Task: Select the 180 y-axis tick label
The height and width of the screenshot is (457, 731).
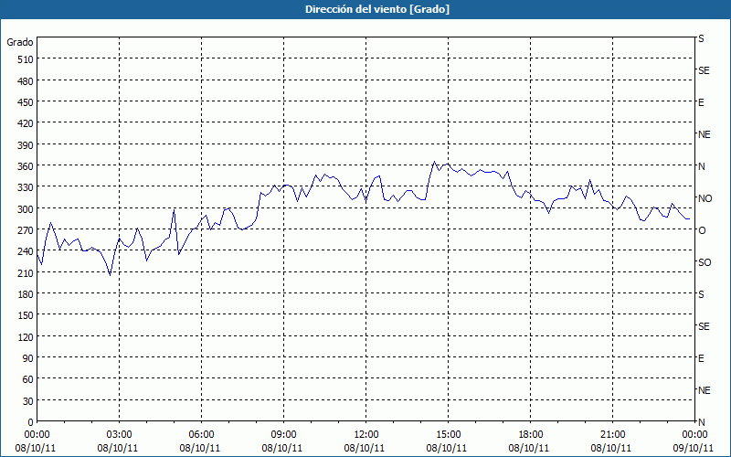Action: [26, 294]
